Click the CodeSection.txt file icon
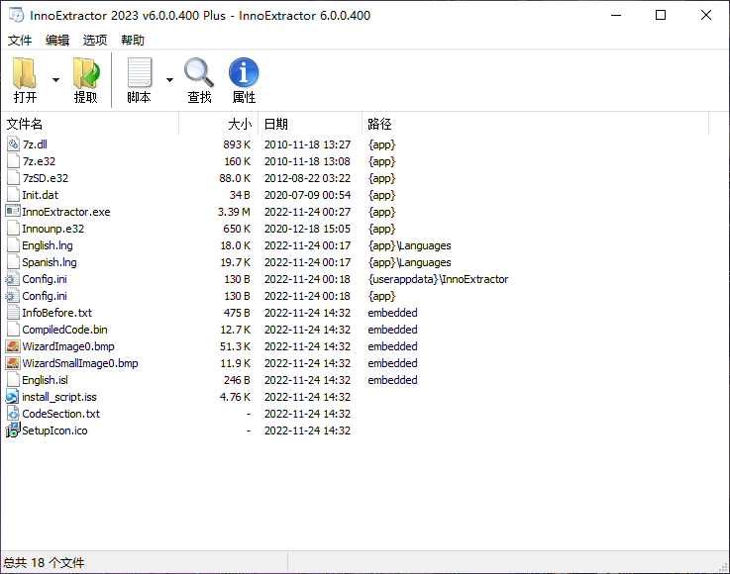 click(13, 414)
